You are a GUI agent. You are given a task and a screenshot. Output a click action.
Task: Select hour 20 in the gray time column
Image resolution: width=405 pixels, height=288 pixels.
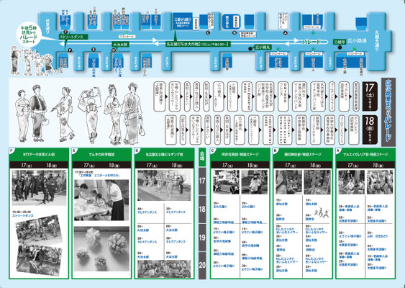202,265
